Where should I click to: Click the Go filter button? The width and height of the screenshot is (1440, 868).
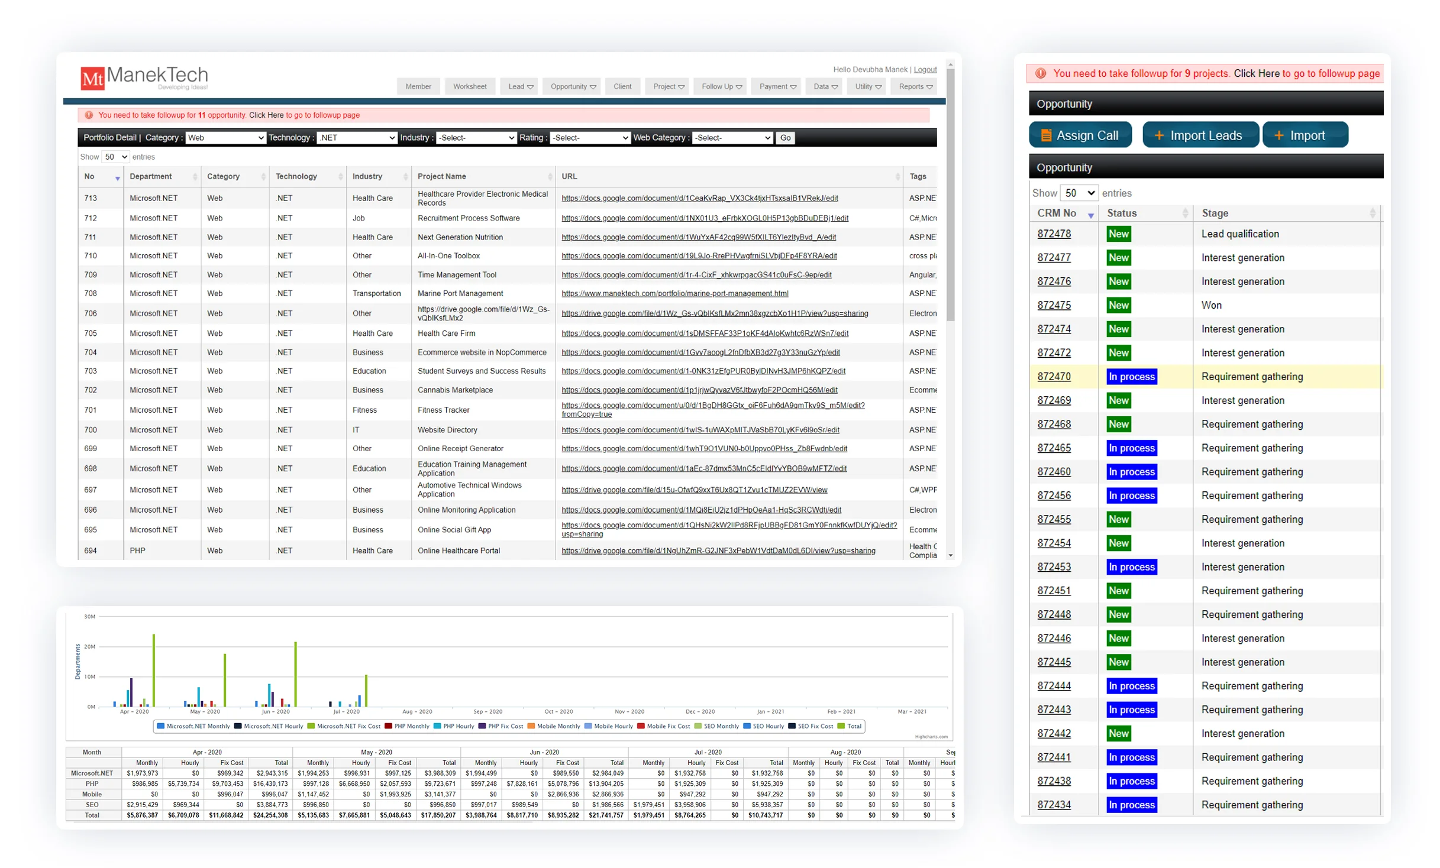click(x=786, y=138)
